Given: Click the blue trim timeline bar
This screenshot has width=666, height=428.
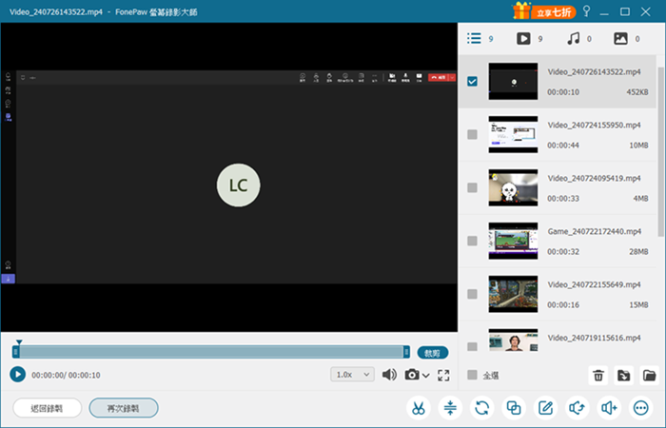Looking at the screenshot, I should pyautogui.click(x=211, y=352).
